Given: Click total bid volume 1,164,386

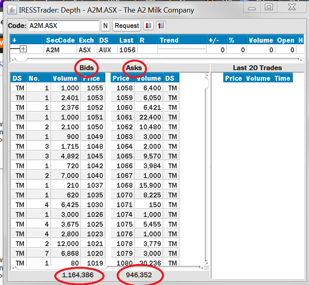Looking at the screenshot, I should 78,275.
